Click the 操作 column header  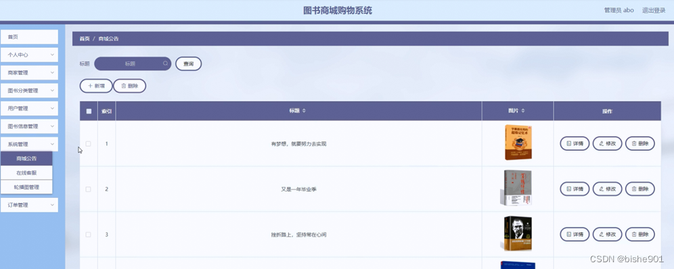coord(607,111)
